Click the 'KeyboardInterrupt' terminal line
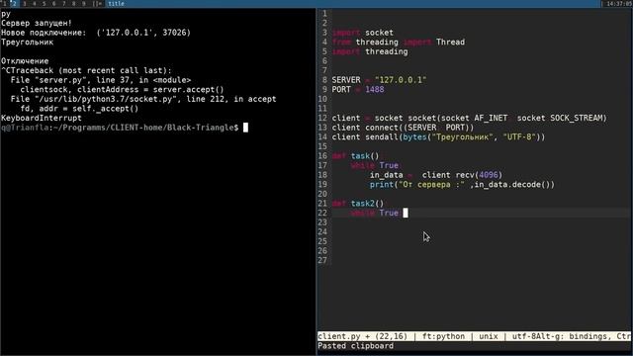633x356 pixels. click(x=42, y=118)
